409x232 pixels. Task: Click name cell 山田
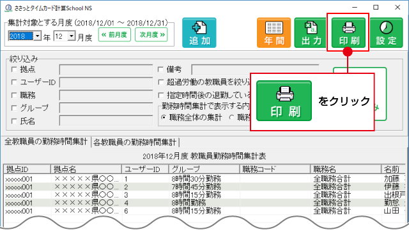click(x=392, y=211)
